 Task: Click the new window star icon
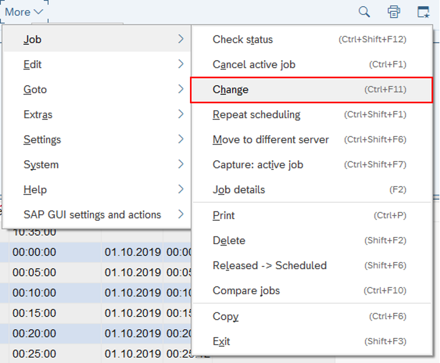point(423,12)
